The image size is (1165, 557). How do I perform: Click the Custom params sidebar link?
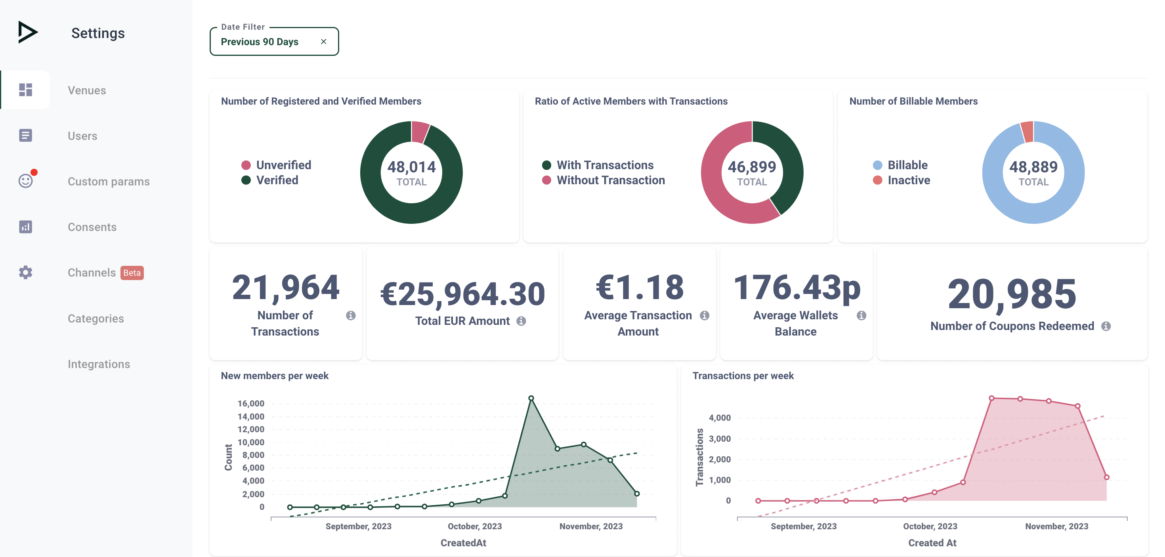coord(109,181)
